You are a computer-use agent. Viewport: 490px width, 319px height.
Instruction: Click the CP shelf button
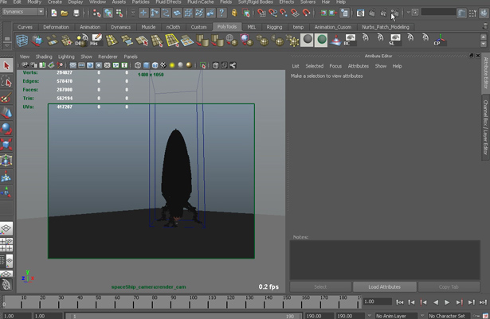pyautogui.click(x=439, y=41)
